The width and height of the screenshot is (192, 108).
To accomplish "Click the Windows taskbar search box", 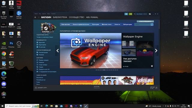I will (22, 106).
